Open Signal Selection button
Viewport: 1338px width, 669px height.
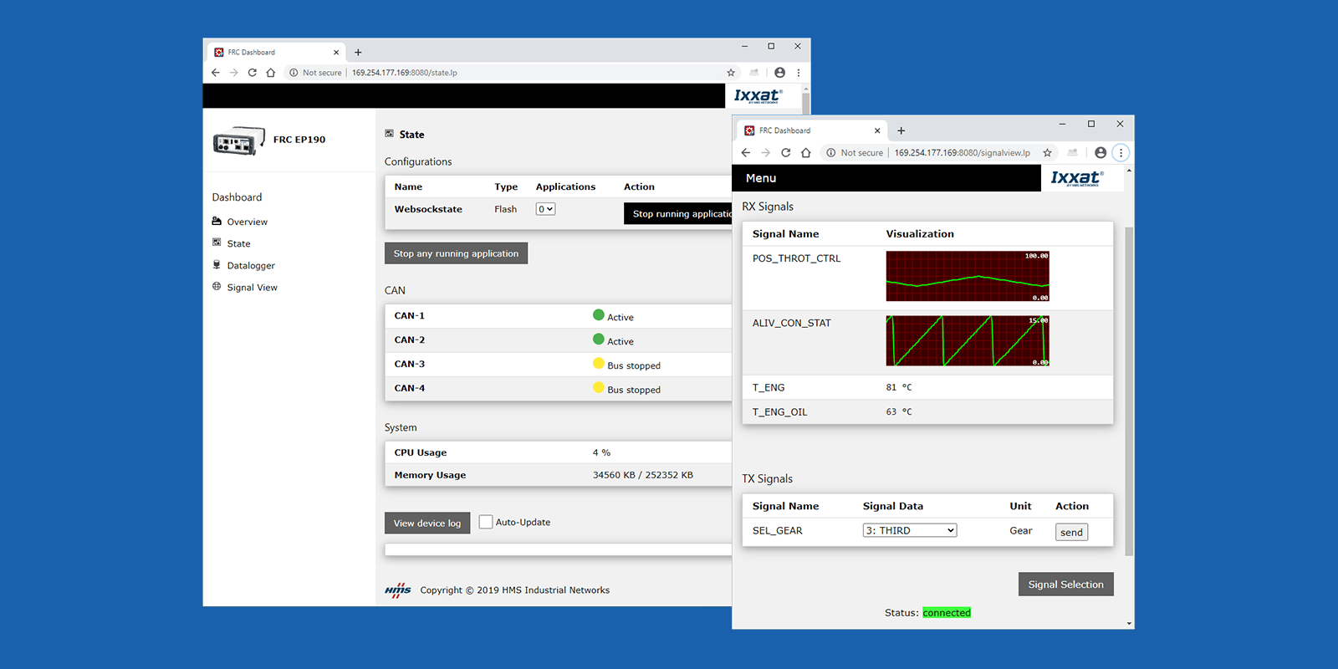tap(1065, 585)
